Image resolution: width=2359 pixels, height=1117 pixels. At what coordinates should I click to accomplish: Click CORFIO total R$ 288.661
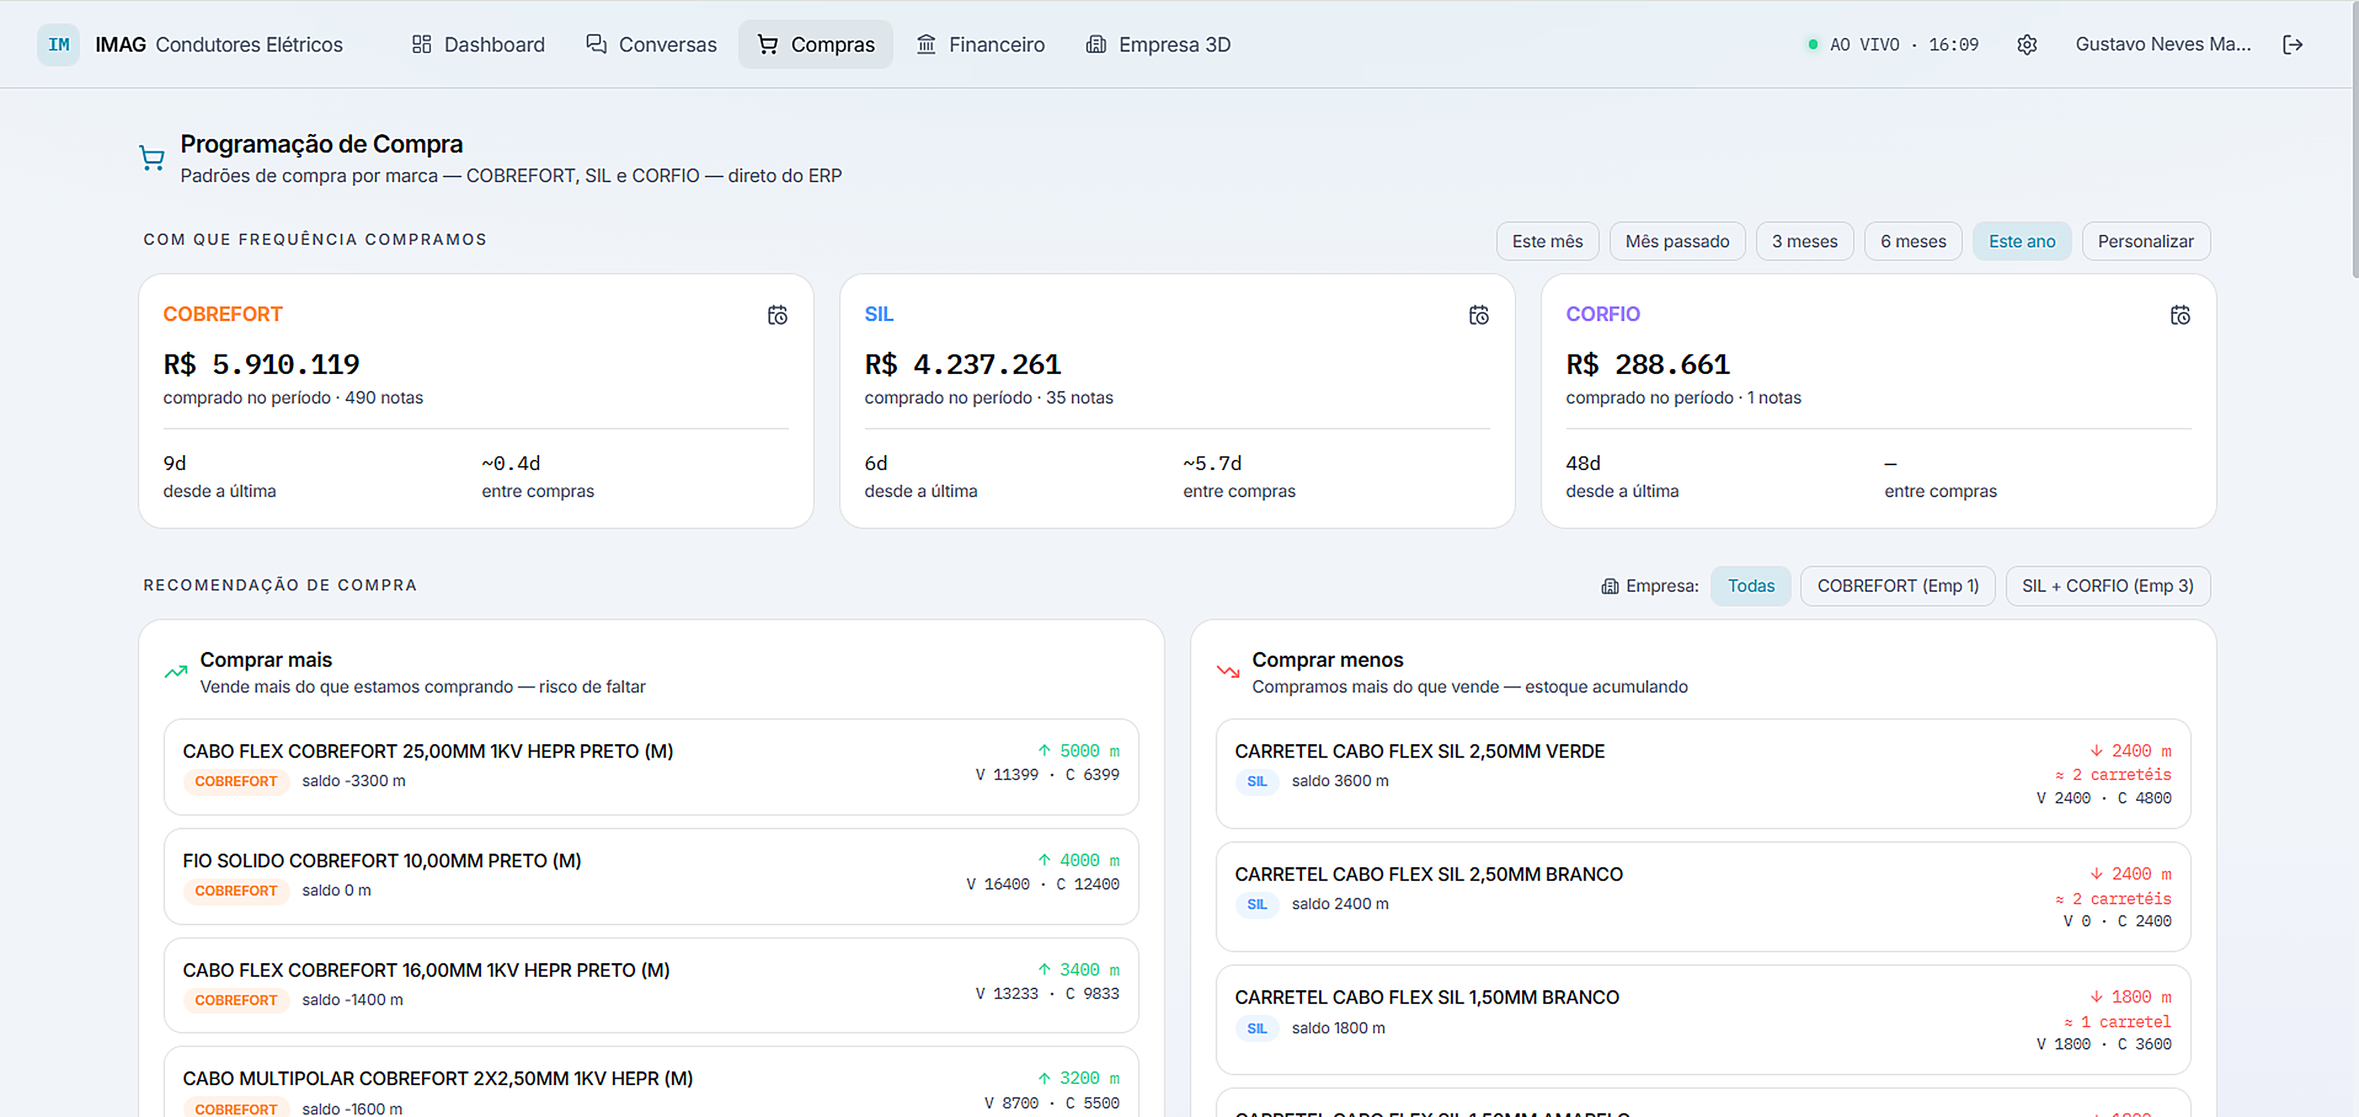(1648, 364)
